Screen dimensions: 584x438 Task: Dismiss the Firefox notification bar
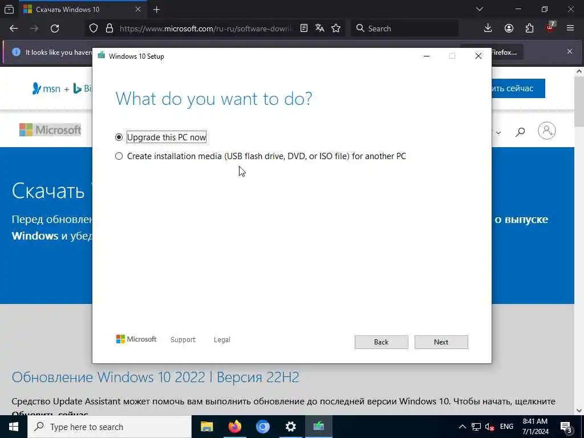570,51
